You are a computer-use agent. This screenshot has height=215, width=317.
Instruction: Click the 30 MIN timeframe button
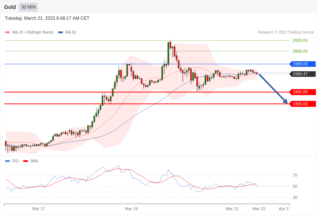(28, 7)
